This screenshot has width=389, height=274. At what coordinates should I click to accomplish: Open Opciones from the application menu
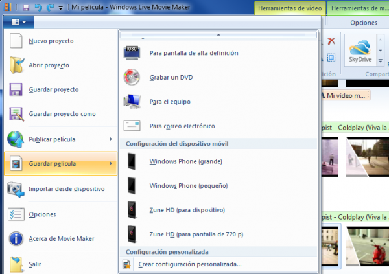[x=61, y=214]
